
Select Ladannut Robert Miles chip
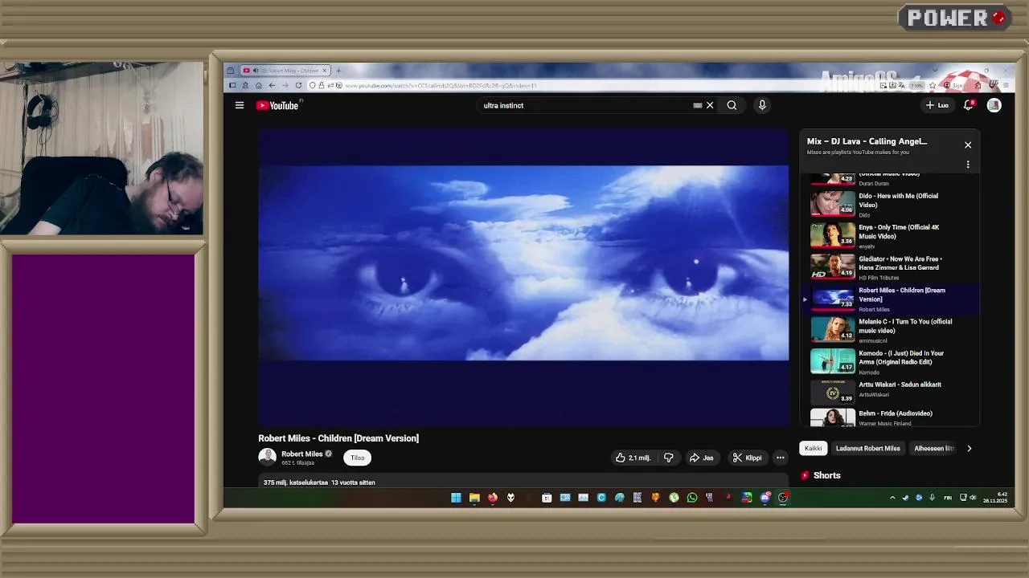click(x=868, y=449)
